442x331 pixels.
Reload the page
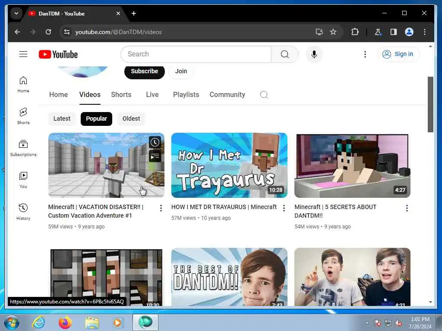(48, 32)
